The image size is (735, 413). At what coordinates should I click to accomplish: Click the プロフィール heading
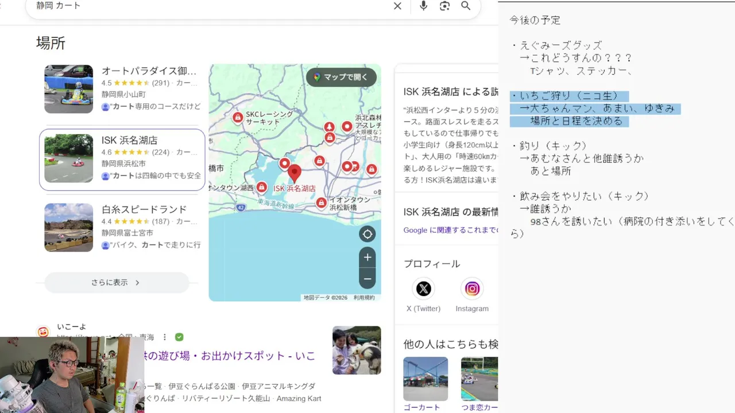pyautogui.click(x=432, y=264)
